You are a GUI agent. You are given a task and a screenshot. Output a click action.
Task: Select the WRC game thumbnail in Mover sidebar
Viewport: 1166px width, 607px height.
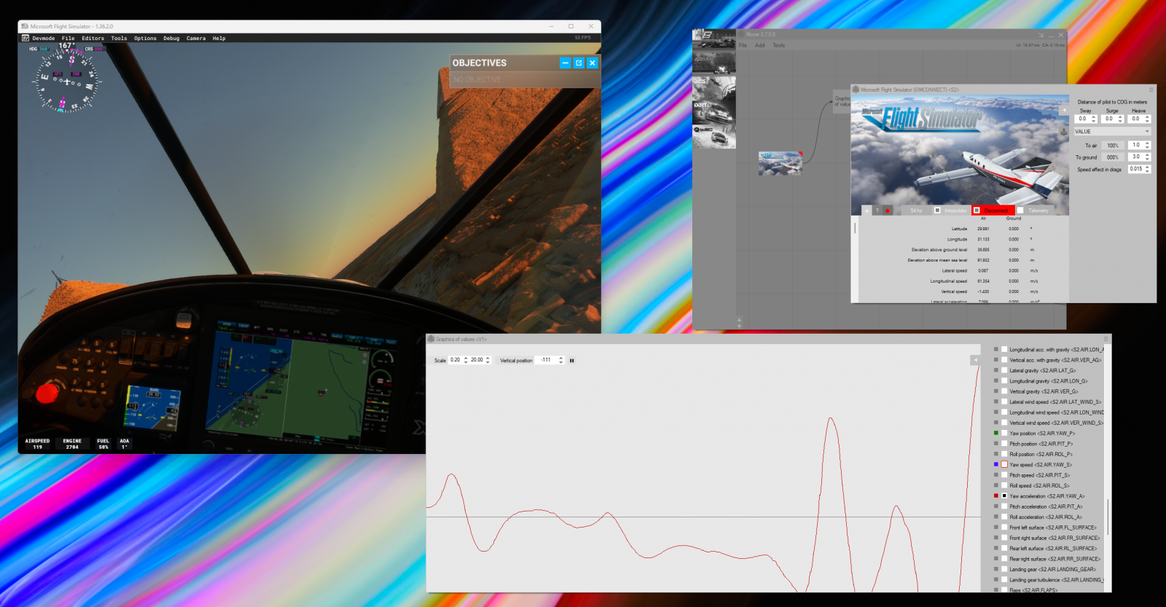(x=714, y=136)
